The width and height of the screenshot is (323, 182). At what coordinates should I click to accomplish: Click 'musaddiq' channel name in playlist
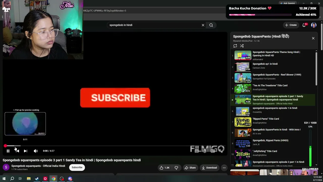tap(257, 112)
